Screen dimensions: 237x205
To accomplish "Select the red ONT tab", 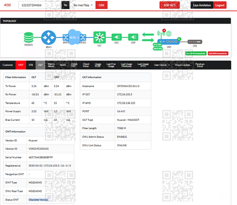I will (21, 65).
